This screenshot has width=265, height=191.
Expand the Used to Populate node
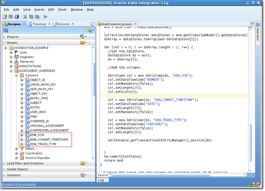[17, 158]
